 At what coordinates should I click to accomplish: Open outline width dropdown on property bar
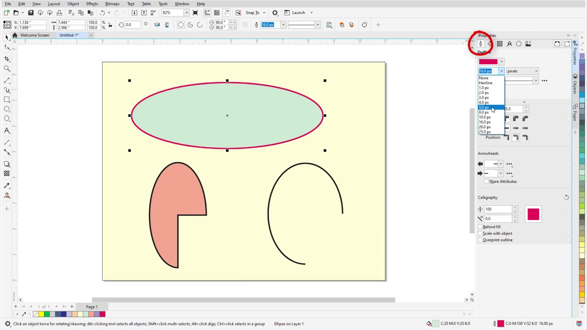283,25
